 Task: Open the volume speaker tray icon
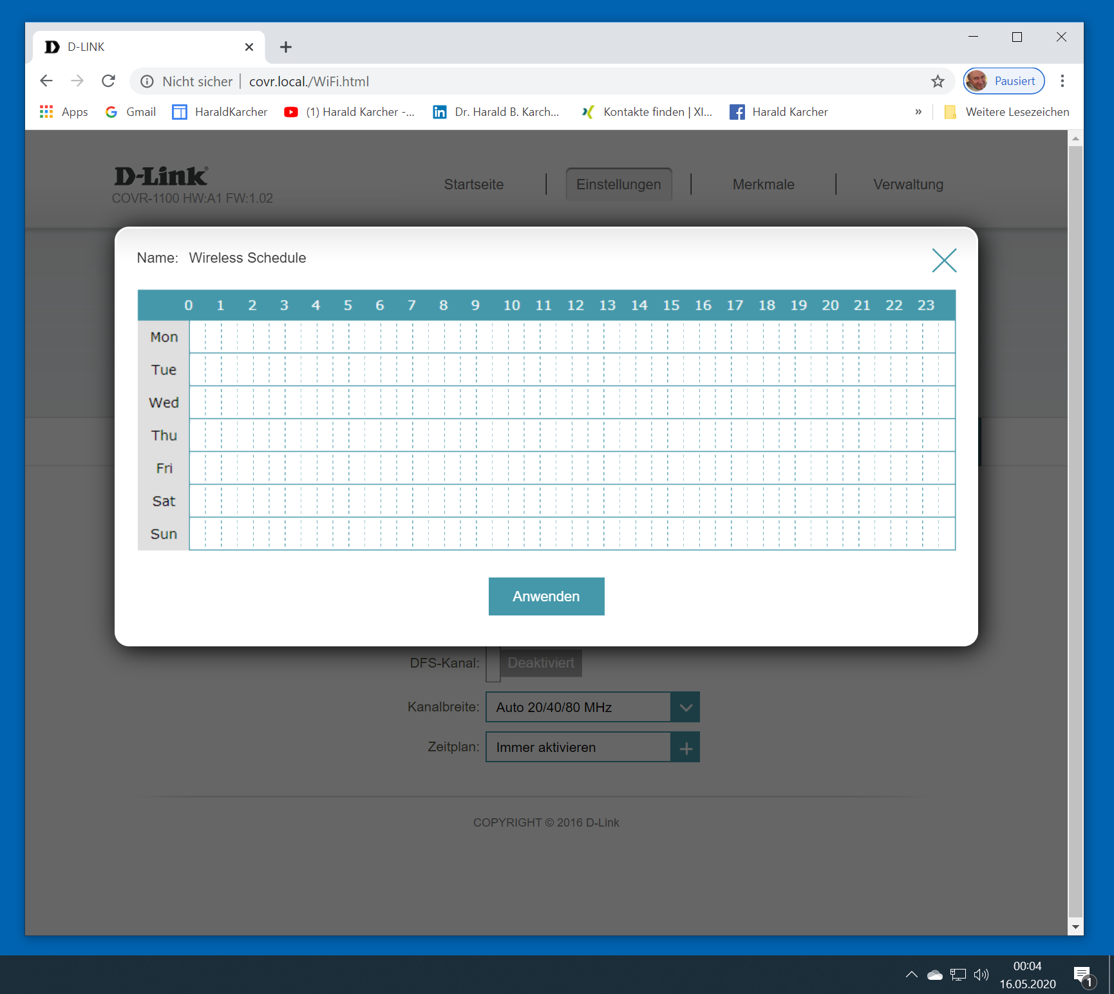(x=981, y=975)
